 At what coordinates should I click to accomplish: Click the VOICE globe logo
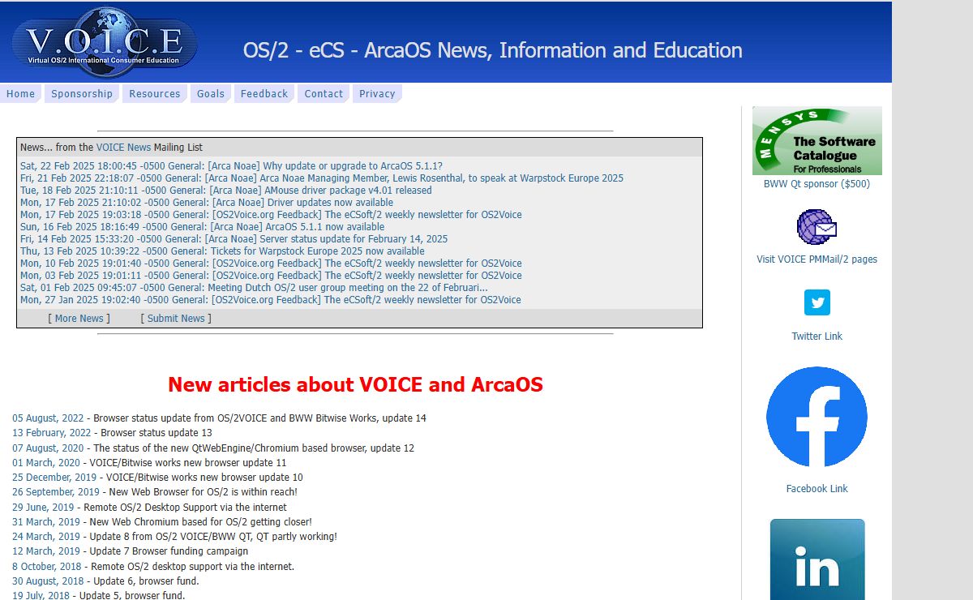pyautogui.click(x=104, y=42)
